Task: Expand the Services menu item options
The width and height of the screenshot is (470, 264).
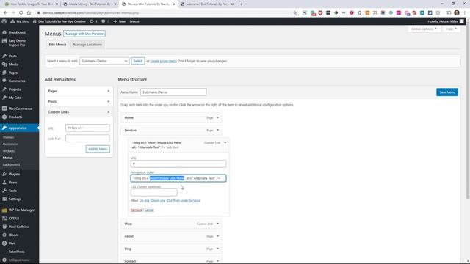Action: (x=218, y=131)
